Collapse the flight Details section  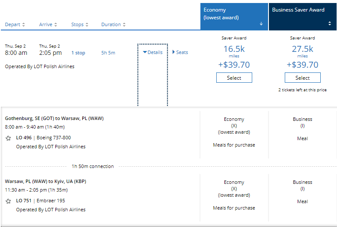(152, 52)
